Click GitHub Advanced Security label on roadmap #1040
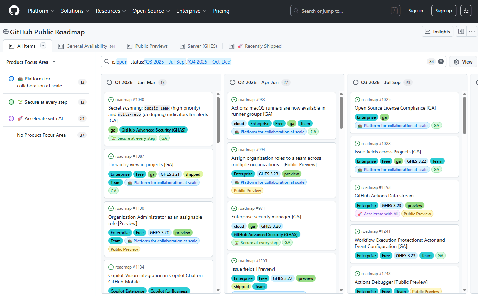The image size is (478, 296). click(153, 130)
